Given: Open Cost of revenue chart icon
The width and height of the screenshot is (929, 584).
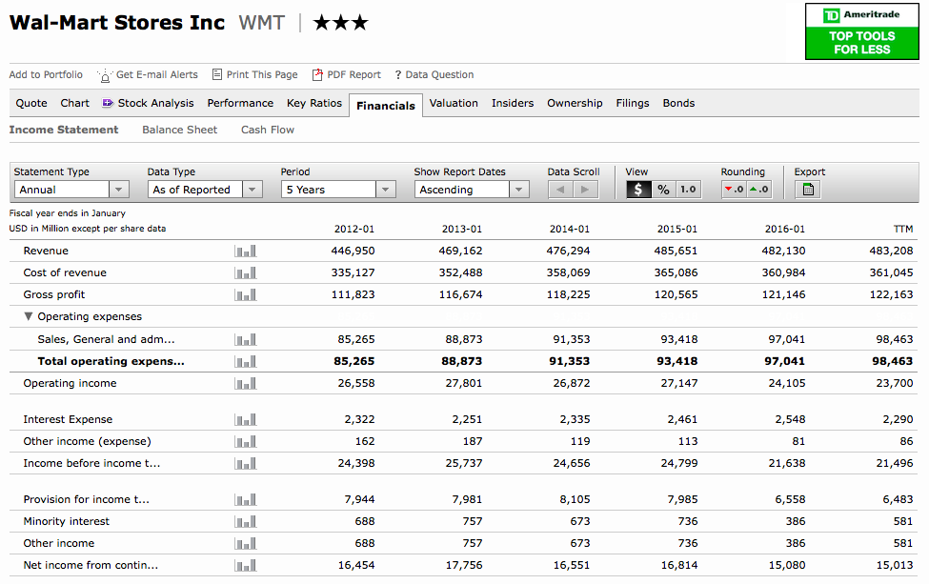Looking at the screenshot, I should (245, 273).
